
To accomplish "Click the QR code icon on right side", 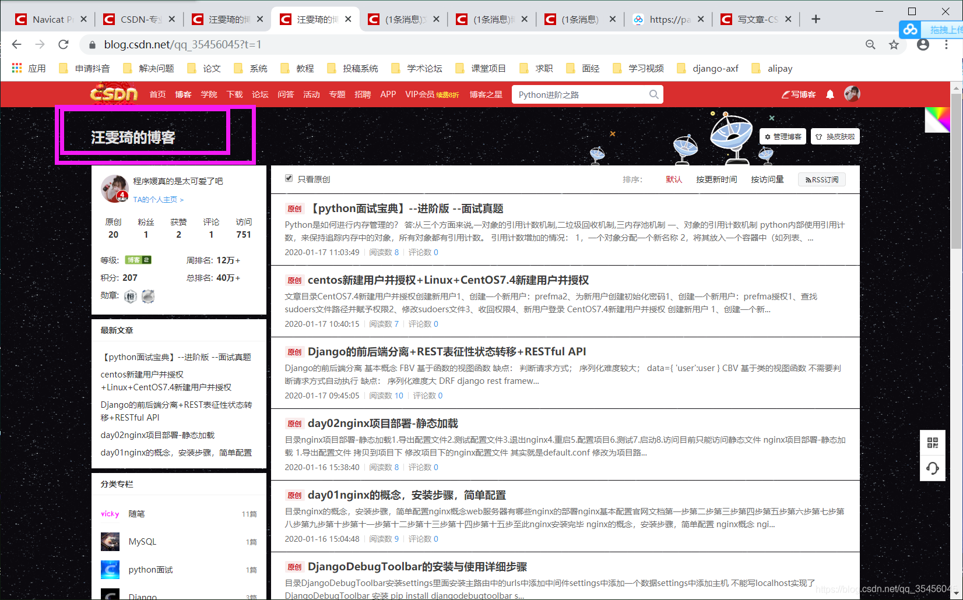I will [x=933, y=443].
